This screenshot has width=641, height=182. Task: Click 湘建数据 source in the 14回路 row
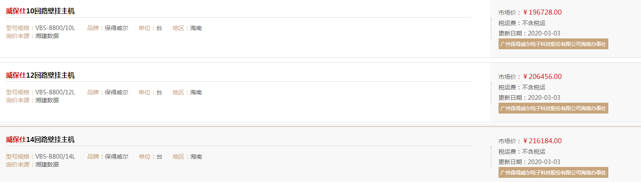47,164
